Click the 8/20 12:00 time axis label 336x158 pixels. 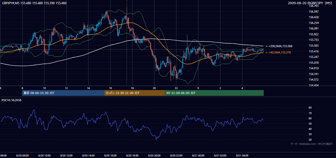[x=66, y=156]
